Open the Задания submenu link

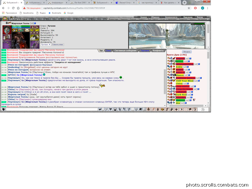tap(124, 19)
